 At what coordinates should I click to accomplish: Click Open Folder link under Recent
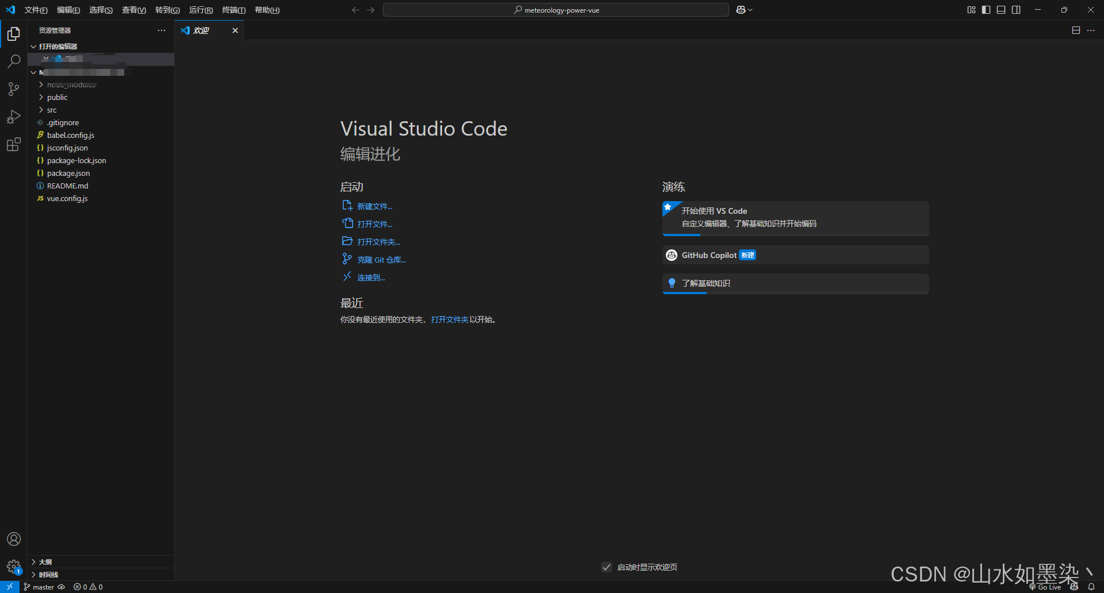[x=450, y=319]
